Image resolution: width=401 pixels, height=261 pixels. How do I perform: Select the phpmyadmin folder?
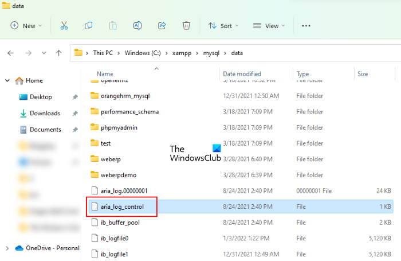[119, 127]
